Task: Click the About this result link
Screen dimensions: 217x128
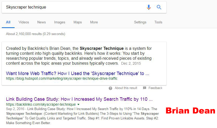Action: [126, 88]
